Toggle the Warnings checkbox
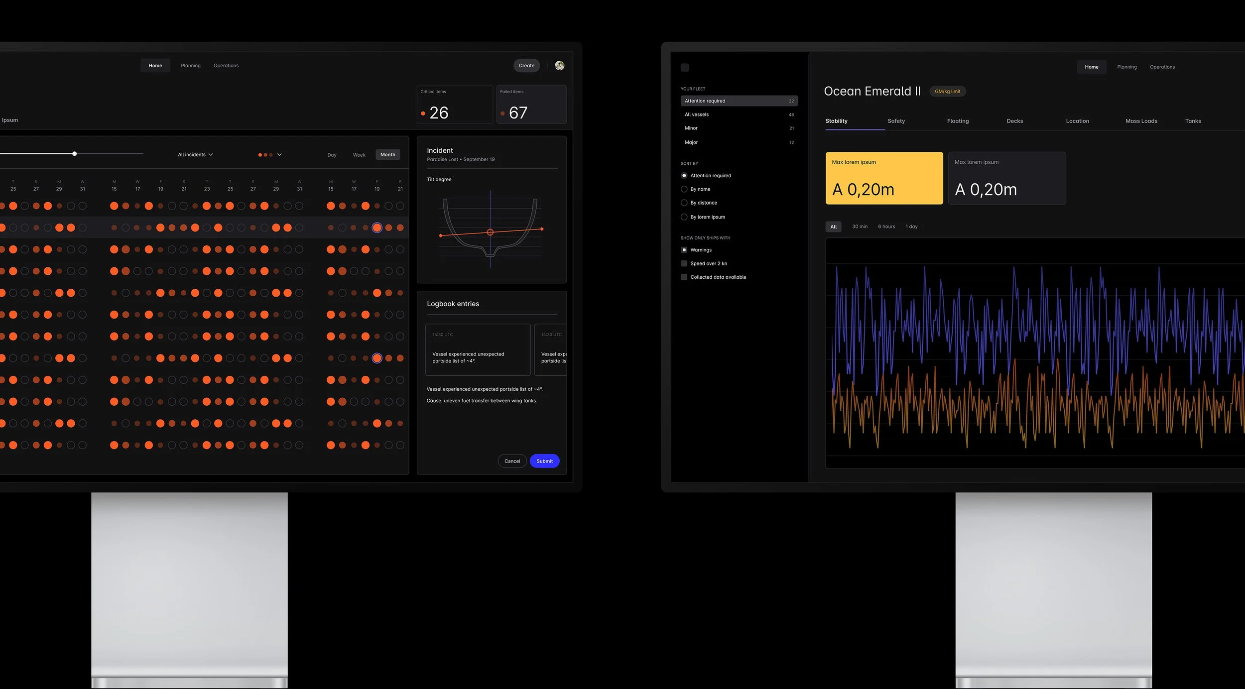 click(x=684, y=250)
